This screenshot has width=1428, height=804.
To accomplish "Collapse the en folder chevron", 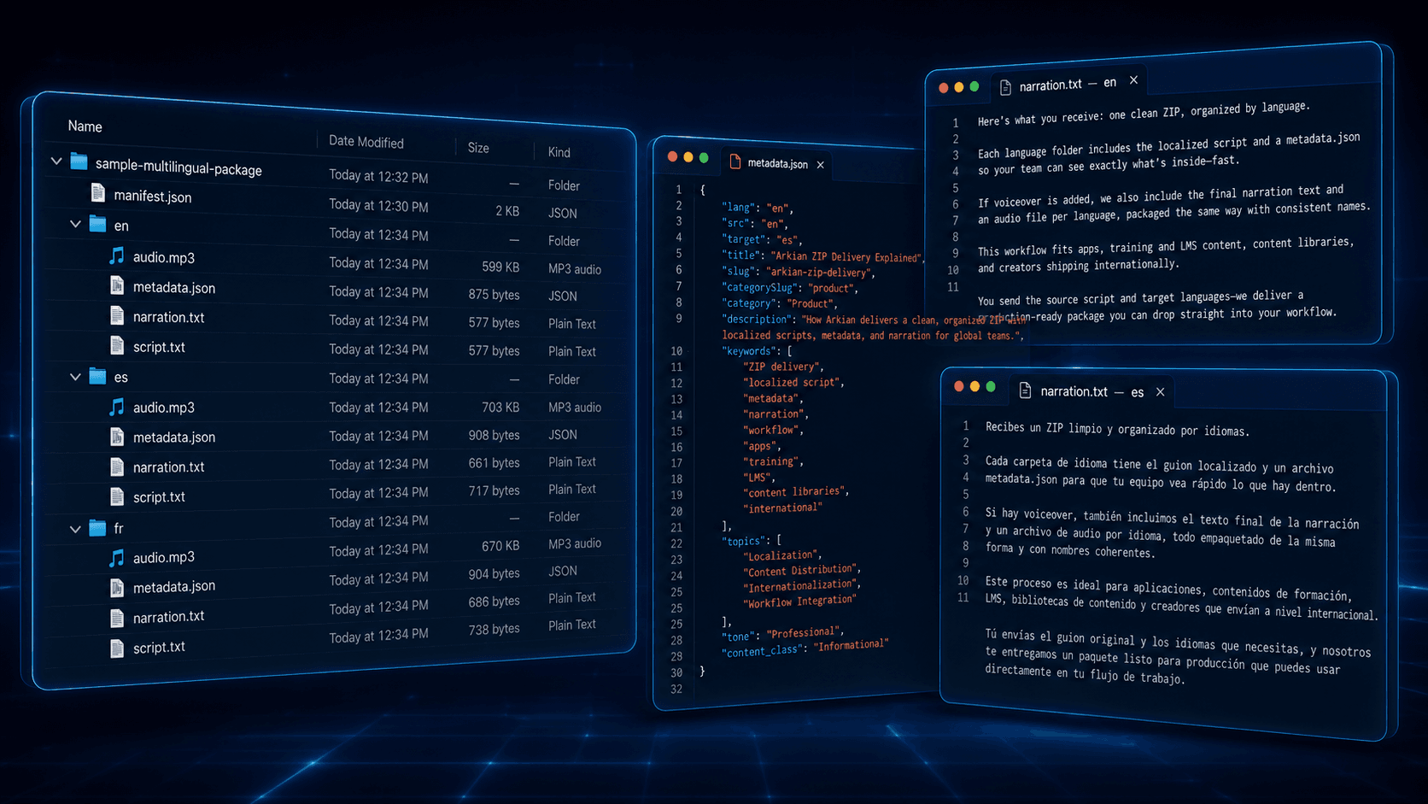I will 75,224.
